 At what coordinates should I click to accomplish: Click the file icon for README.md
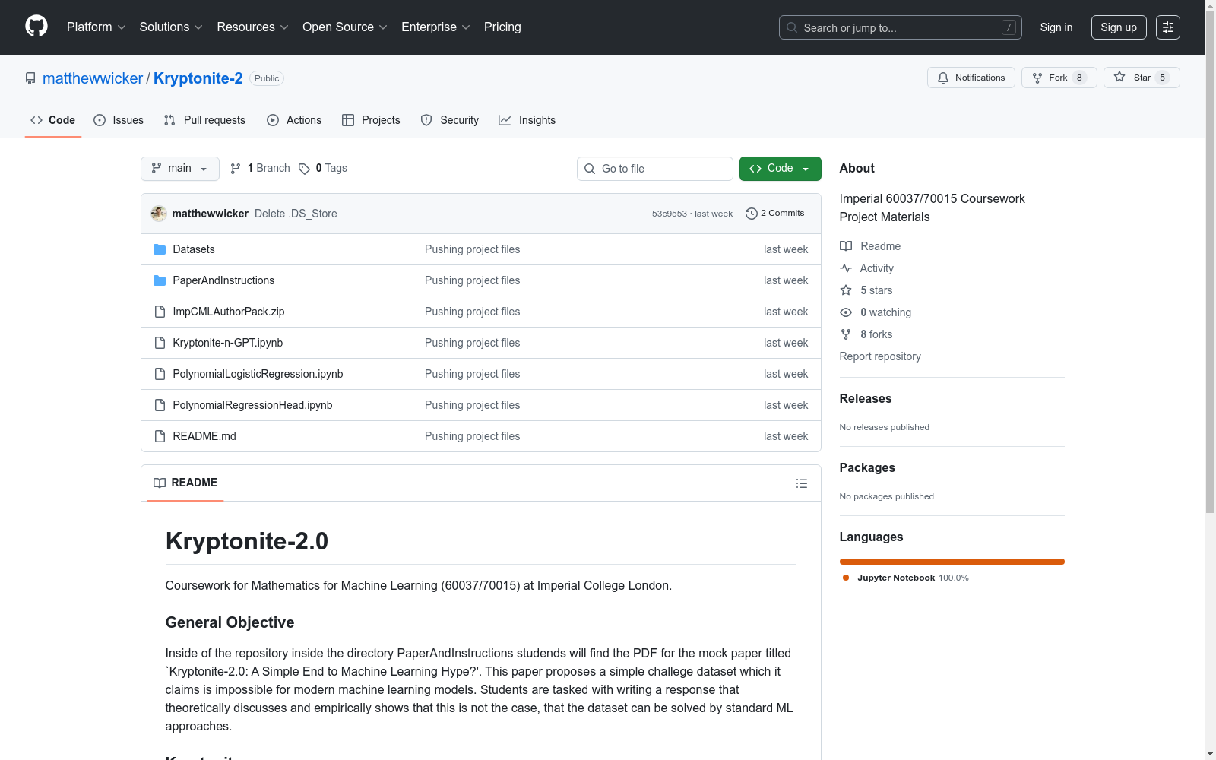pyautogui.click(x=160, y=436)
